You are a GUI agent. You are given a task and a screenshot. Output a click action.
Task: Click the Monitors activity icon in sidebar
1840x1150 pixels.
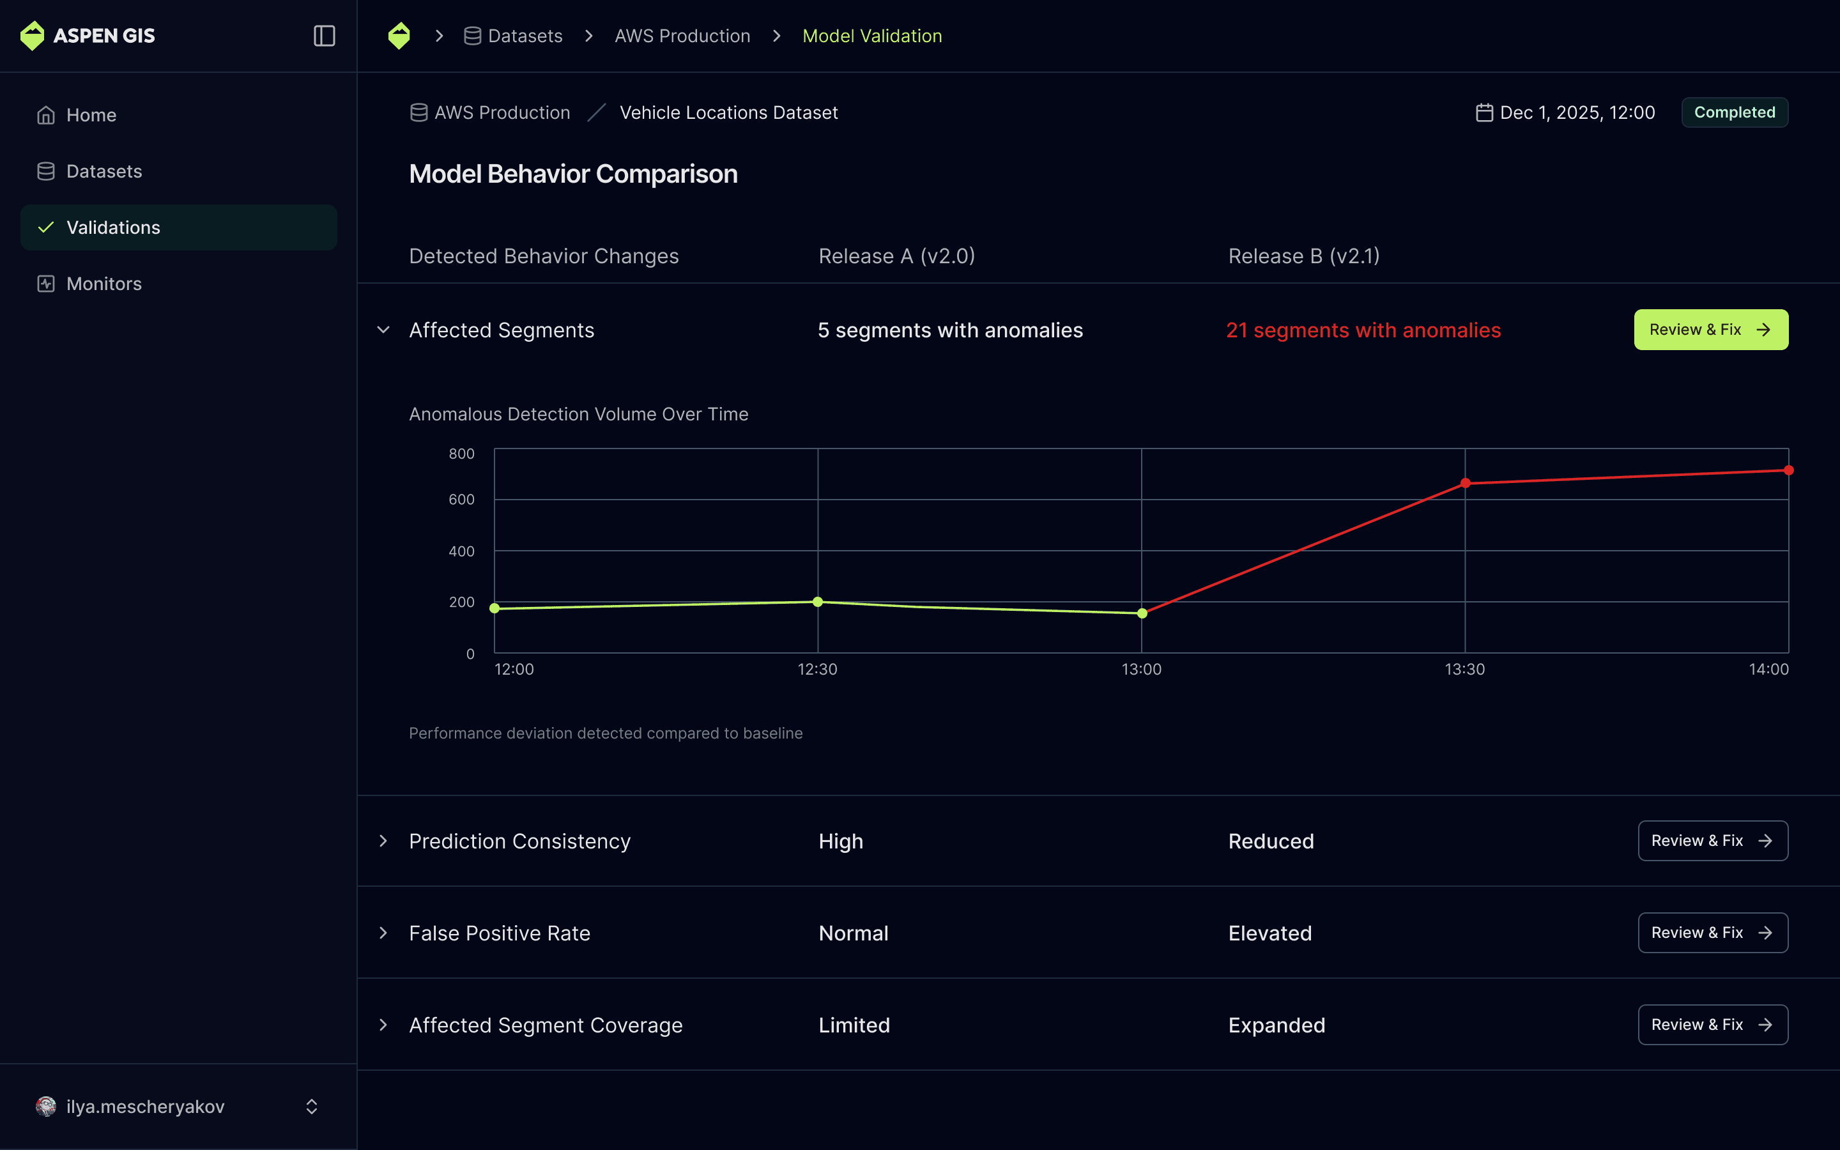(x=45, y=284)
